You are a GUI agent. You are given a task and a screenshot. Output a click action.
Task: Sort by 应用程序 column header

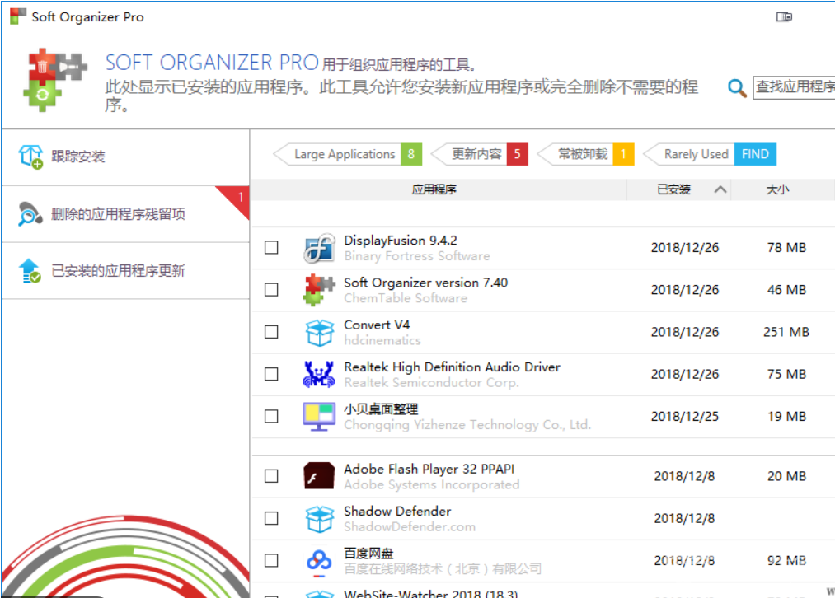click(434, 189)
